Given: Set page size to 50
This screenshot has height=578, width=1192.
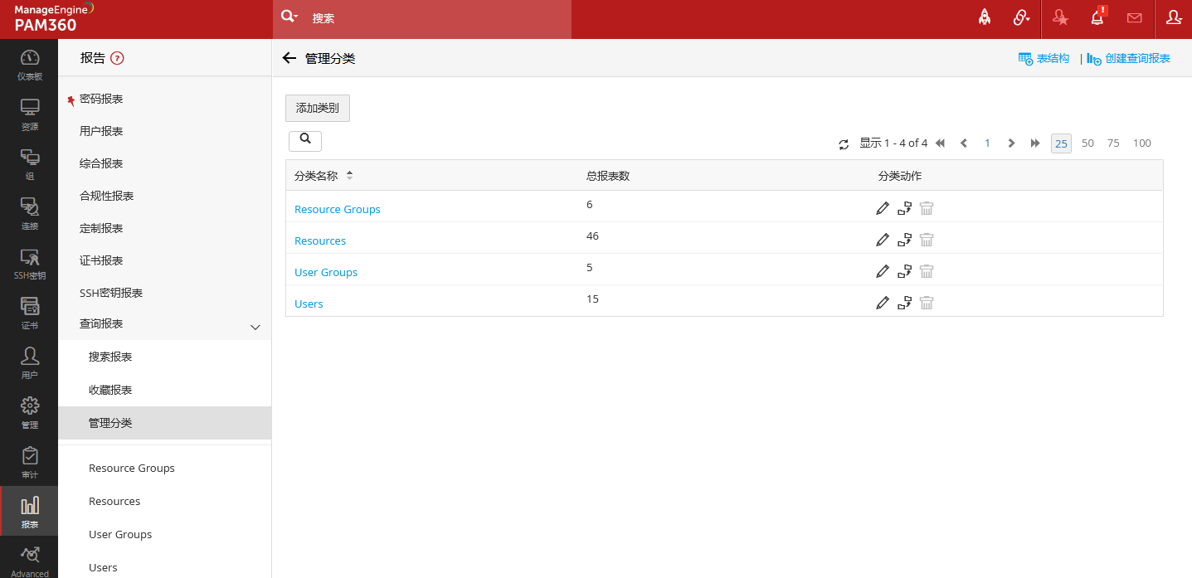Looking at the screenshot, I should 1087,143.
